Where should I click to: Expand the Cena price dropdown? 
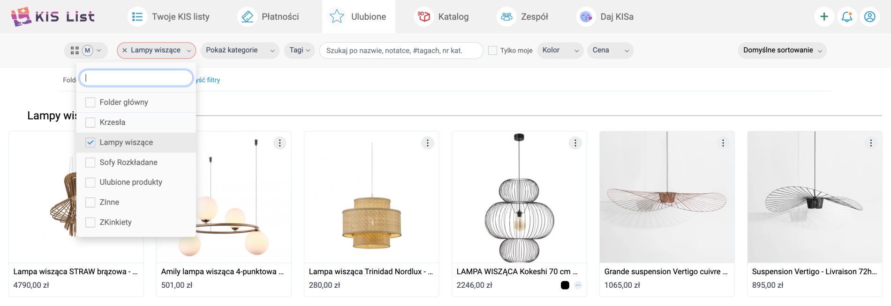point(610,51)
